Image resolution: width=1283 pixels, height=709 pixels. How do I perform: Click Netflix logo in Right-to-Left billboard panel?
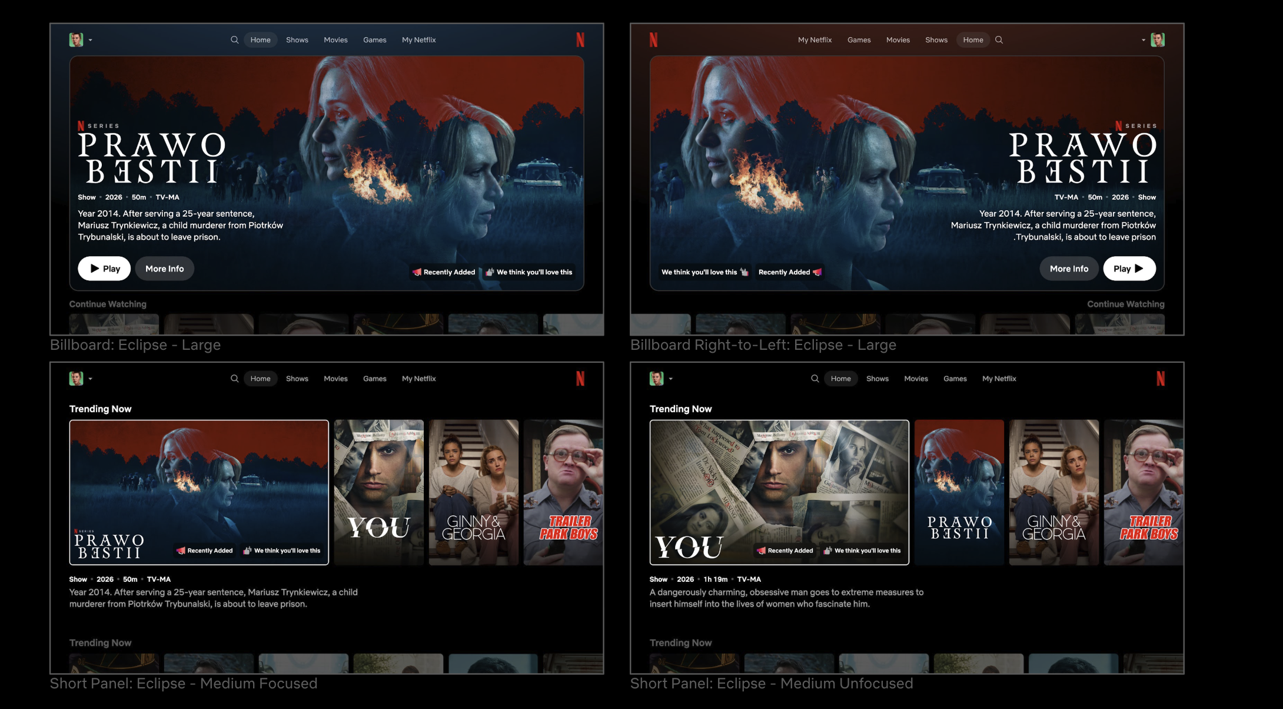(653, 40)
